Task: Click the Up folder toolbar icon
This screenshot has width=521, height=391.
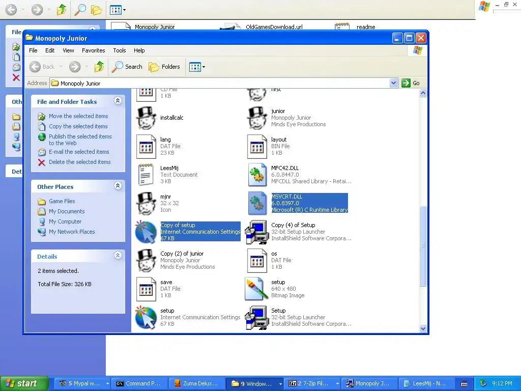Action: [99, 67]
